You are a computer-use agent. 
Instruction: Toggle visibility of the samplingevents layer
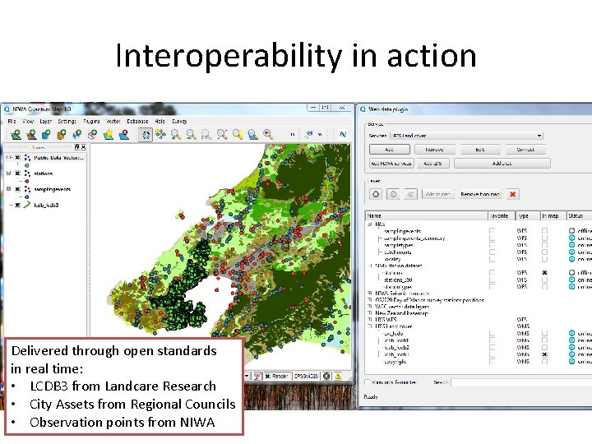pyautogui.click(x=18, y=189)
